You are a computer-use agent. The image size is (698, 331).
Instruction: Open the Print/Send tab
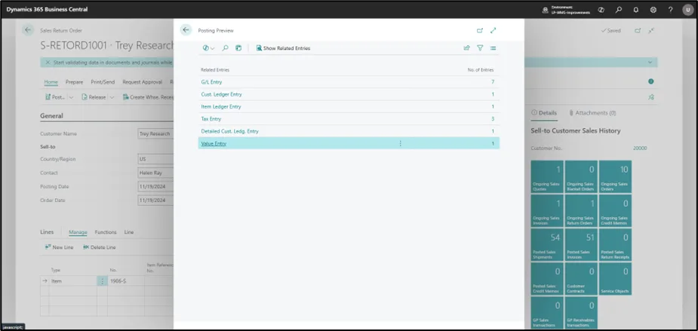[x=103, y=82]
